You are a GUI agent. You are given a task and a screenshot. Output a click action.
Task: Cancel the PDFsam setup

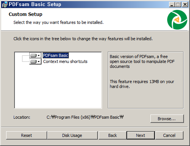click(x=169, y=135)
